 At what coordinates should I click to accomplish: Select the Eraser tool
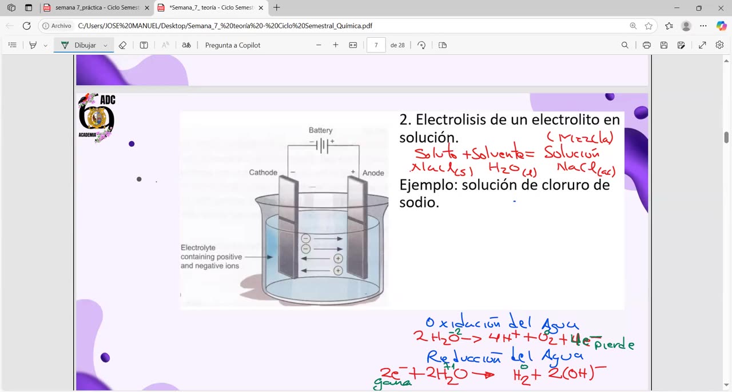click(x=122, y=45)
